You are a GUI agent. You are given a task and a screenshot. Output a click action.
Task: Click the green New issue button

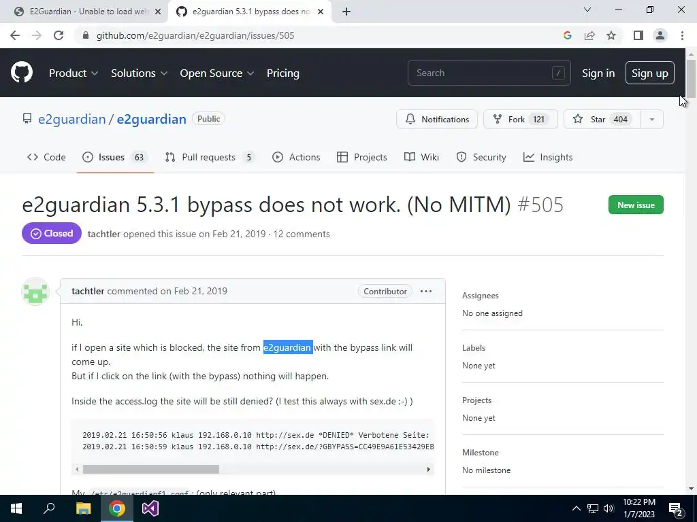pyautogui.click(x=636, y=205)
